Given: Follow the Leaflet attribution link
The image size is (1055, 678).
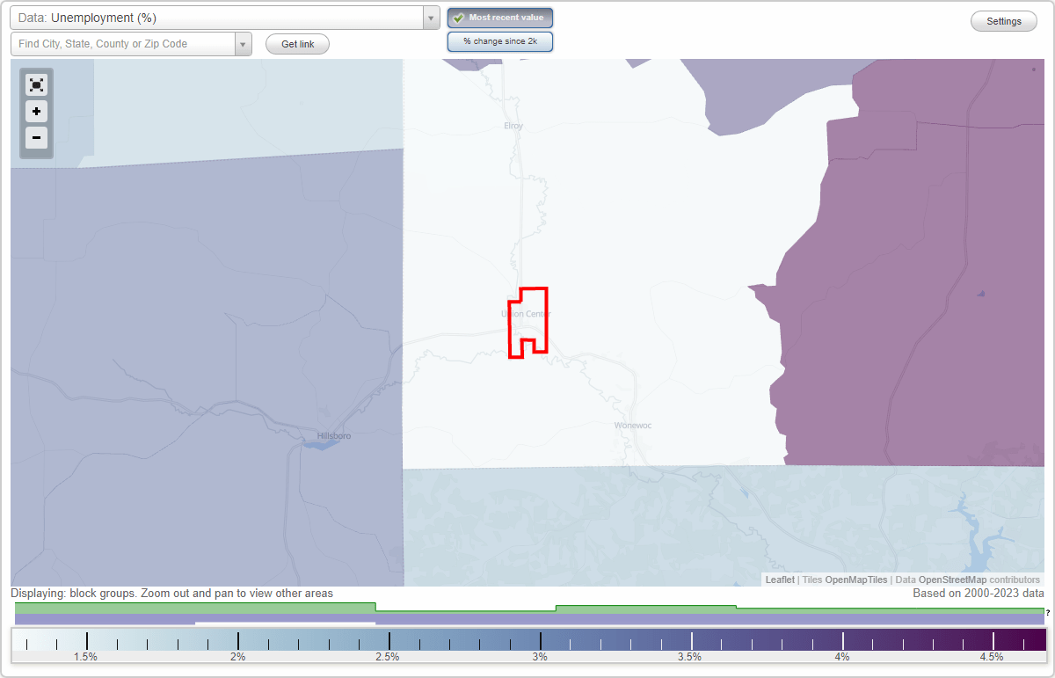Looking at the screenshot, I should click(x=780, y=580).
